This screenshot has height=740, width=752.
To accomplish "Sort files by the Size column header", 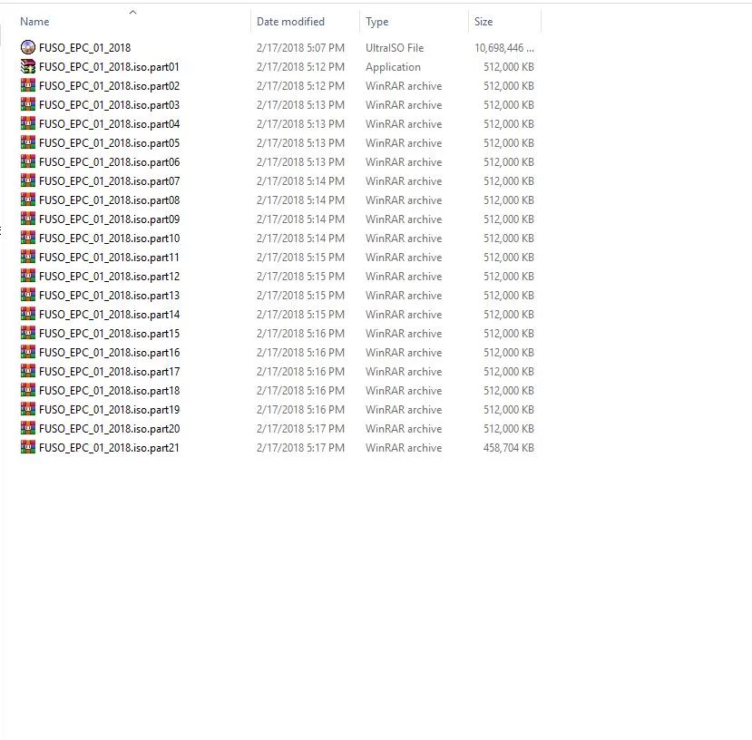I will coord(483,22).
